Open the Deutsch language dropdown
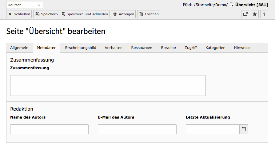275x144 pixels. (25, 5)
